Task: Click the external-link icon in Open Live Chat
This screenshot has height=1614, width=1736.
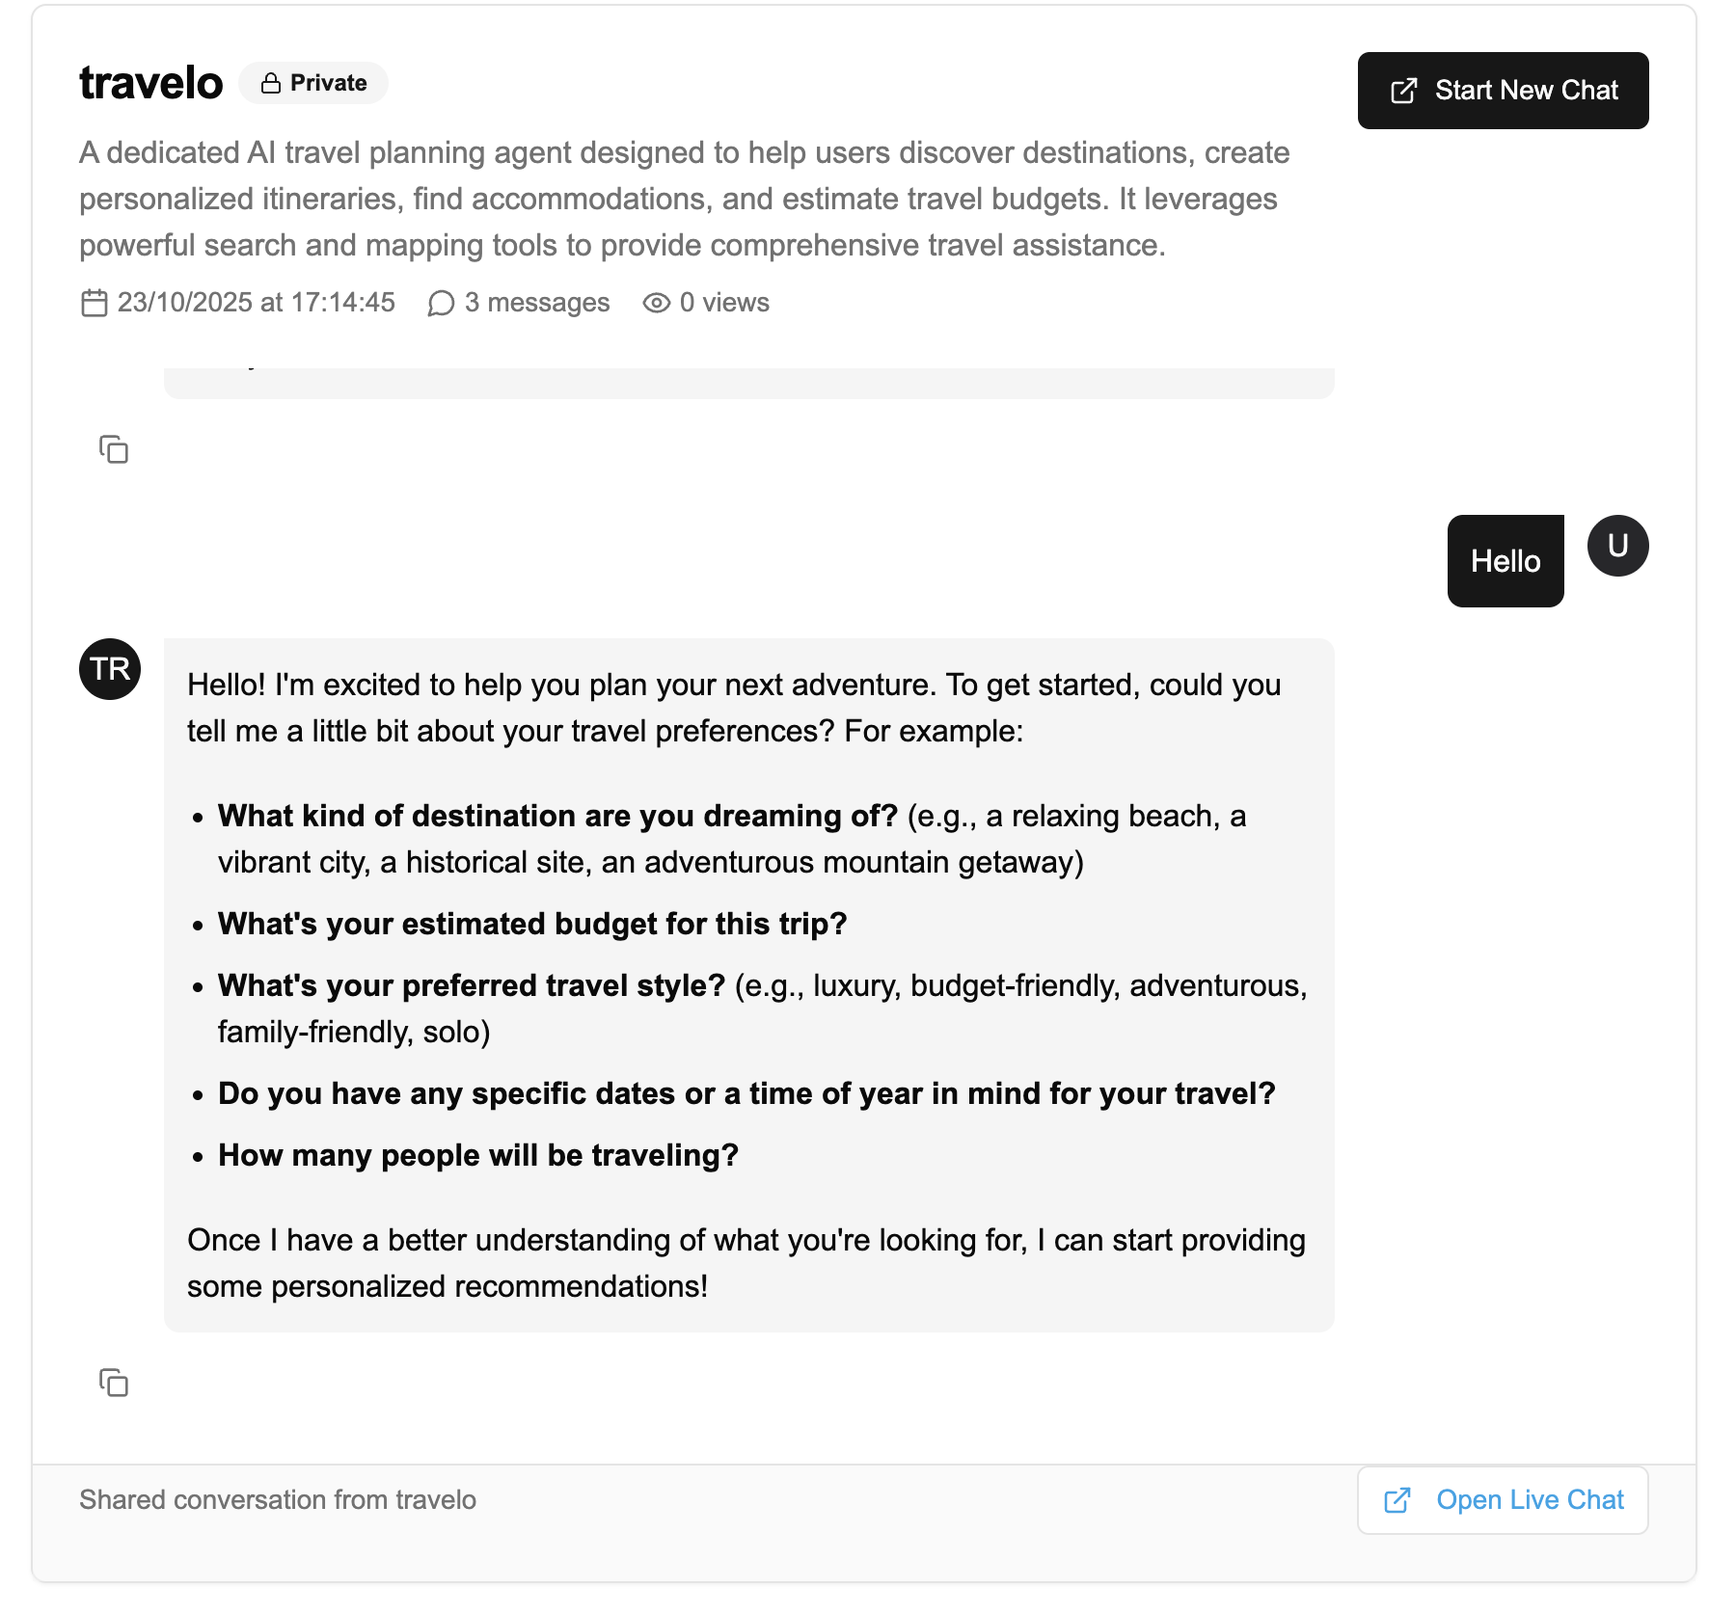Action: point(1397,1500)
